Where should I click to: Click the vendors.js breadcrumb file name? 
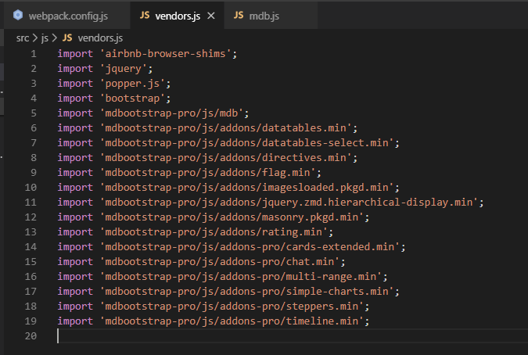coord(100,38)
